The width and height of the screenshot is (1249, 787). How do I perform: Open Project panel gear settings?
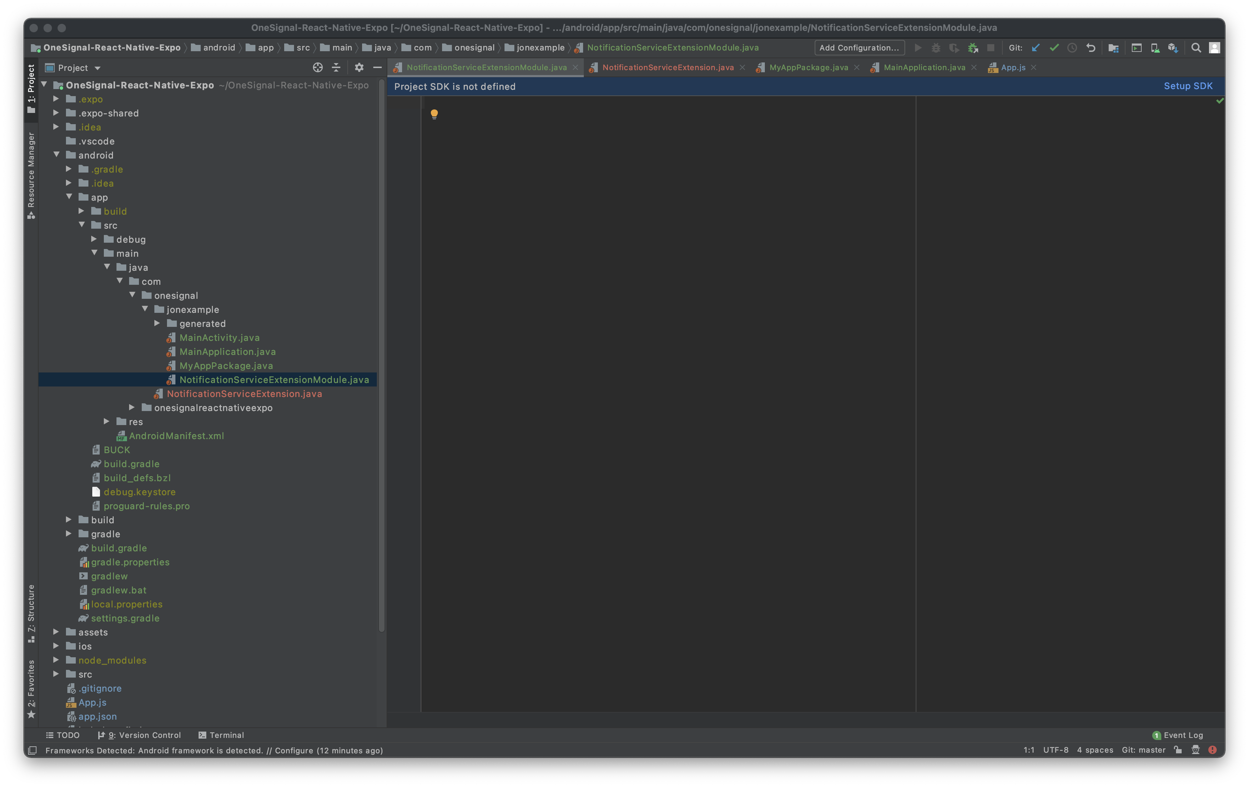(359, 67)
